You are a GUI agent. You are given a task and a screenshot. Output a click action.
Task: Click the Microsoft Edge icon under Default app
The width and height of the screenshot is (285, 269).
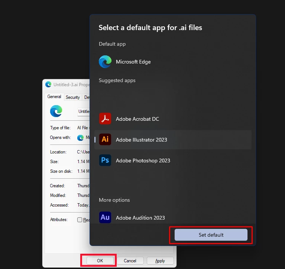coord(105,62)
